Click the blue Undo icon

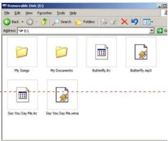tap(134, 22)
